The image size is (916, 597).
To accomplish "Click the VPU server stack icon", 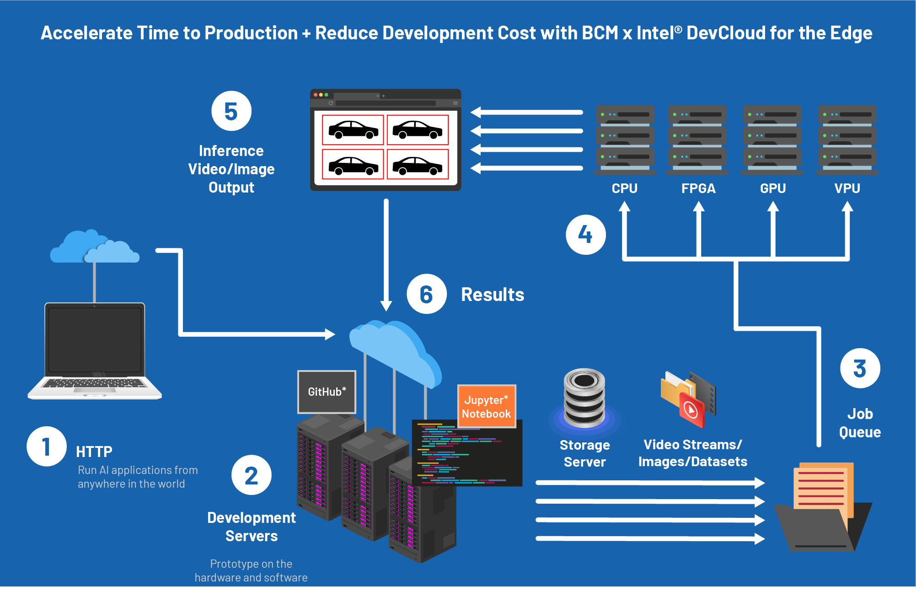I will tap(847, 140).
